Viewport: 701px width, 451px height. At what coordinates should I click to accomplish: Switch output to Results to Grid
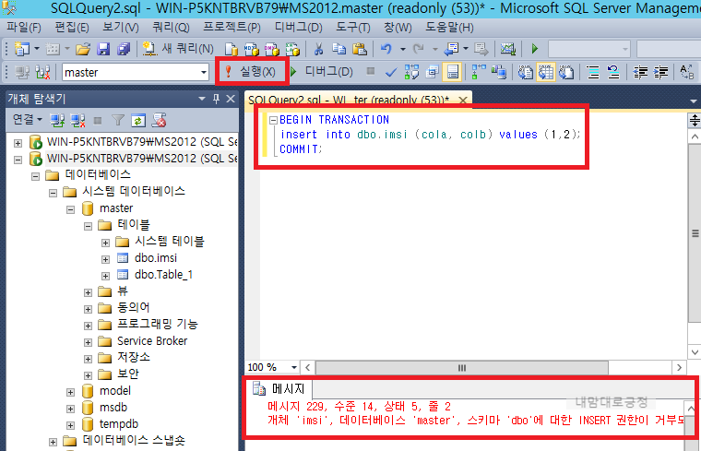(546, 72)
